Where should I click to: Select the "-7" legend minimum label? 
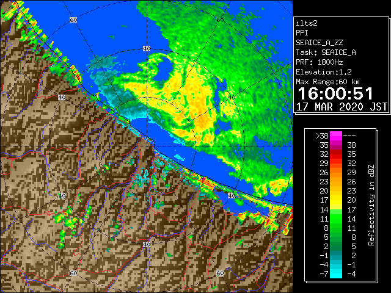[324, 274]
